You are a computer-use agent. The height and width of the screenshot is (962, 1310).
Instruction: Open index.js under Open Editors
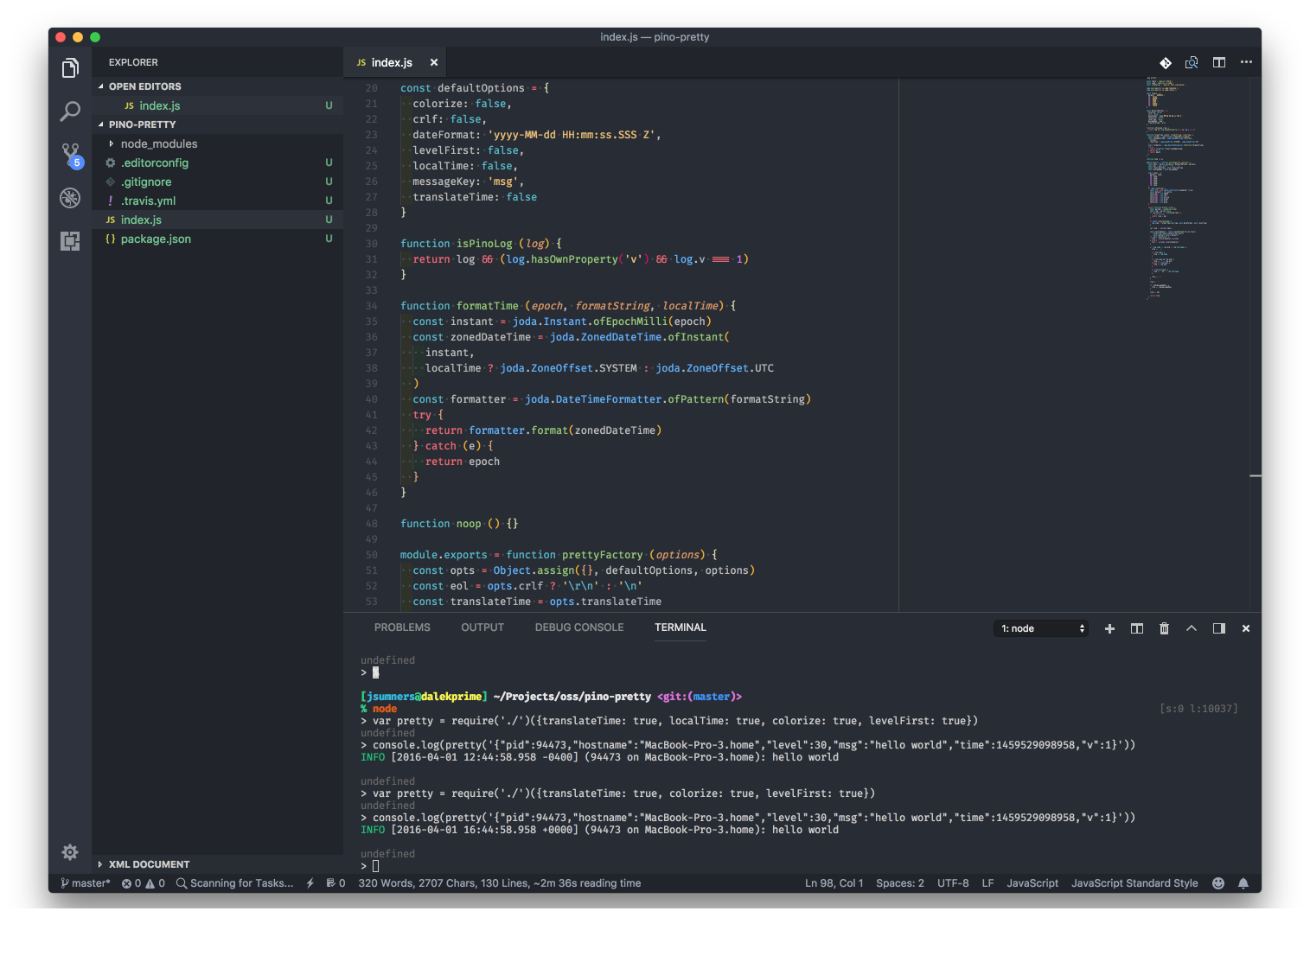click(218, 105)
